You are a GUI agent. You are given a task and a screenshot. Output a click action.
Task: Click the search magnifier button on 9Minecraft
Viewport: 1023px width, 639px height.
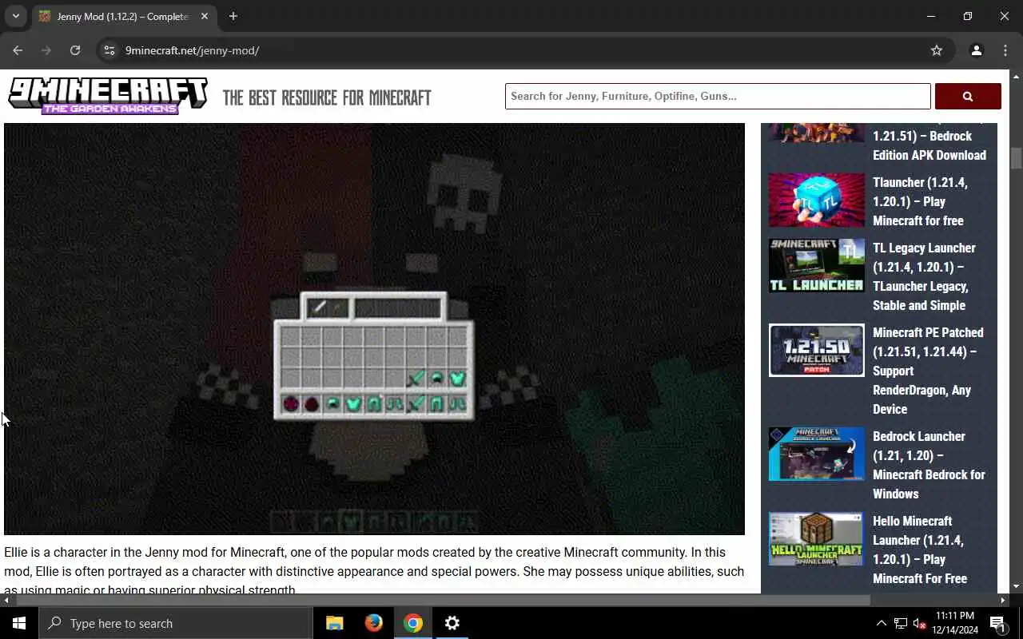click(x=968, y=96)
